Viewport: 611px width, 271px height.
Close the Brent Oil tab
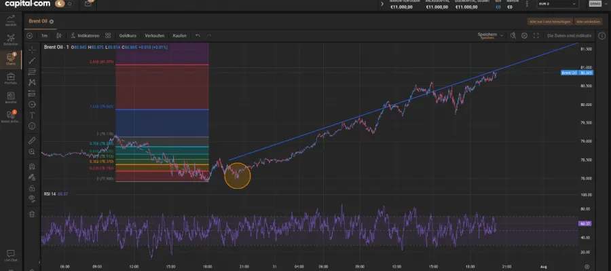52,22
